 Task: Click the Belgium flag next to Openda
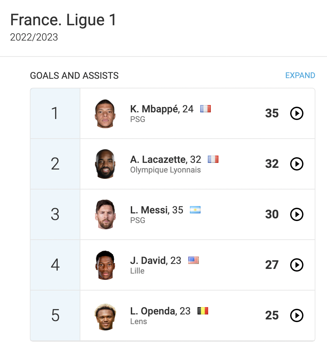[203, 311]
